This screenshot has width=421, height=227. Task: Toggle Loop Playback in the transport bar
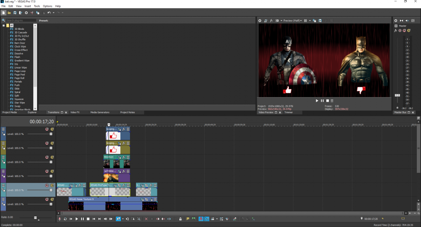pos(65,219)
